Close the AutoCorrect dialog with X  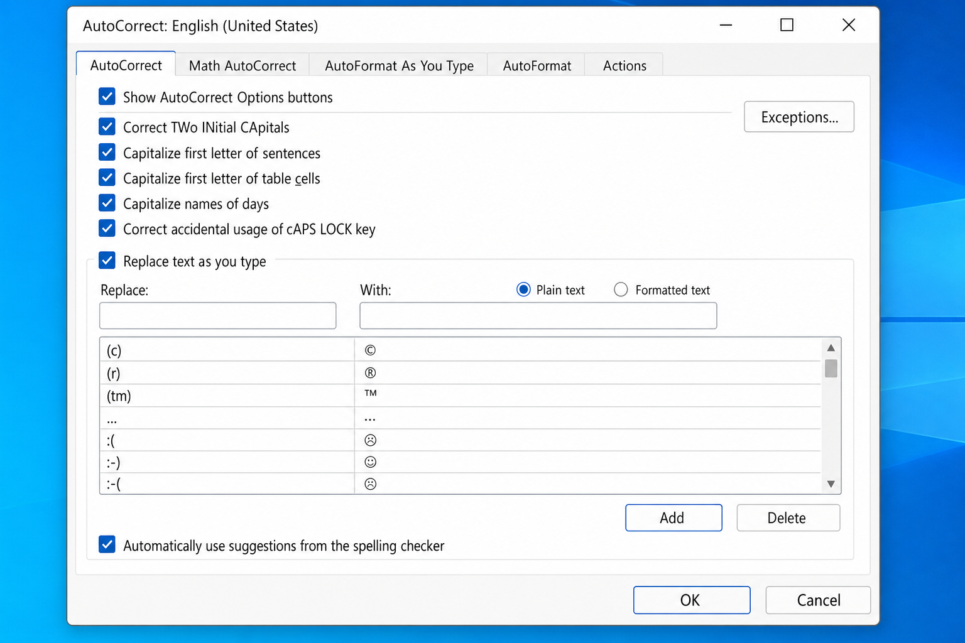848,25
